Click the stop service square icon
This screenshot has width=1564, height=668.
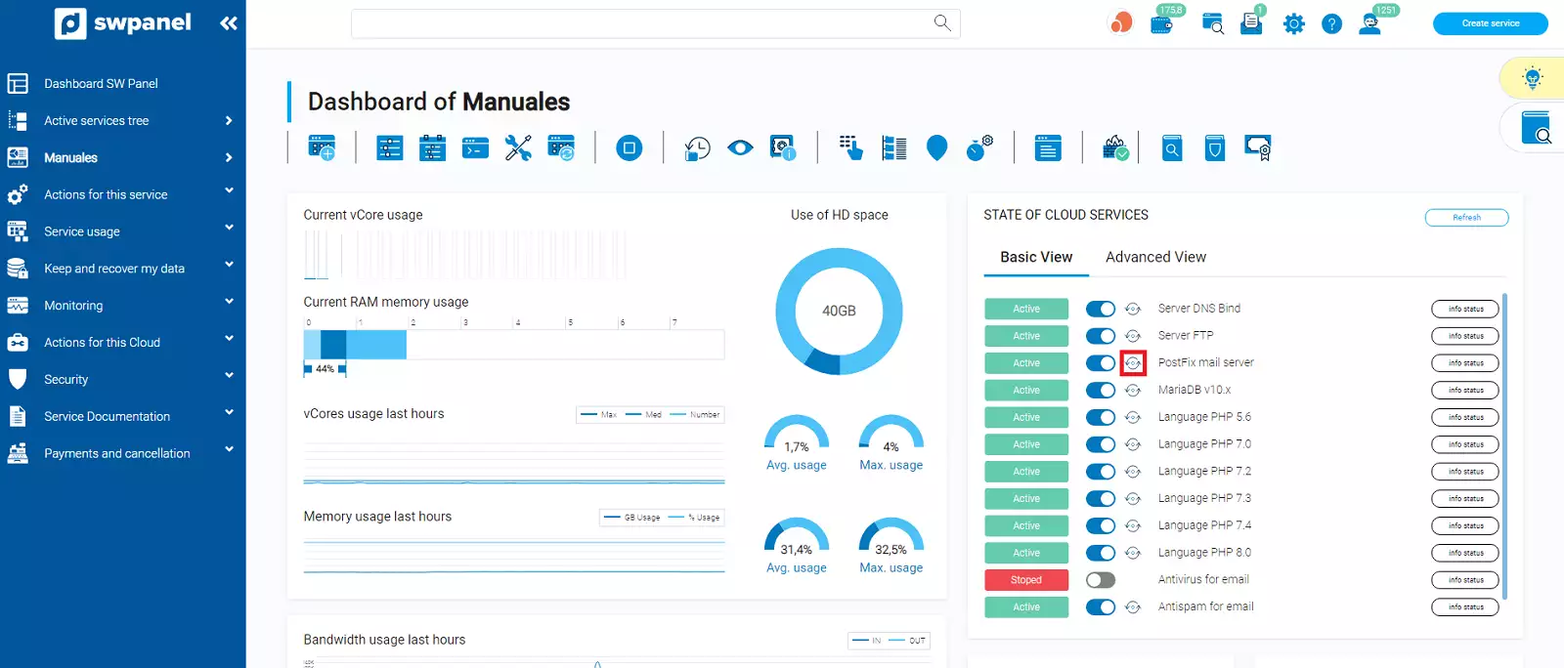pyautogui.click(x=629, y=148)
